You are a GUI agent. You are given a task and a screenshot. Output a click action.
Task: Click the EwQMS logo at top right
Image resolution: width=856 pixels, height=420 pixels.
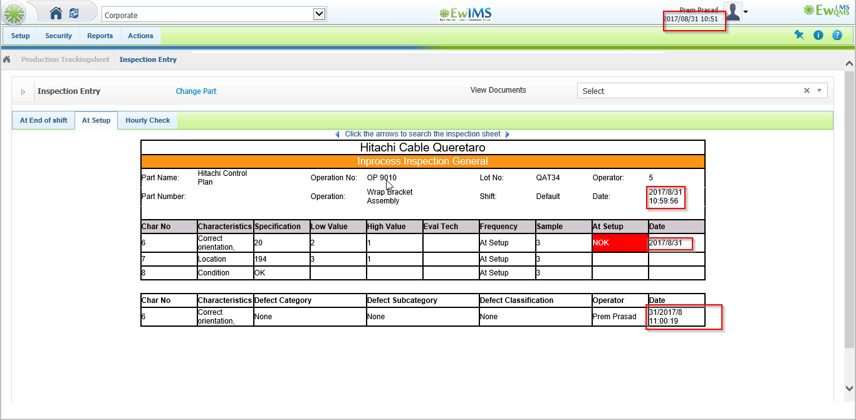tap(827, 9)
